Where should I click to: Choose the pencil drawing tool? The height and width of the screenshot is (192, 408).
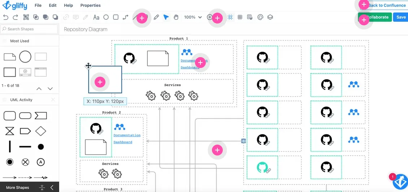156,17
